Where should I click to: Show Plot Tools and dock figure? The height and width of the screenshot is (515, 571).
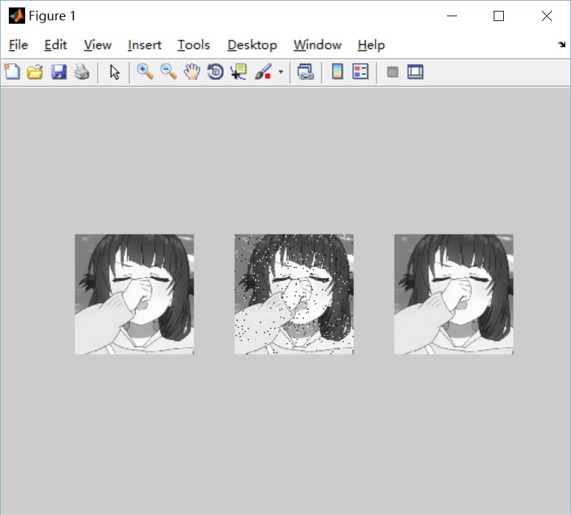point(416,72)
